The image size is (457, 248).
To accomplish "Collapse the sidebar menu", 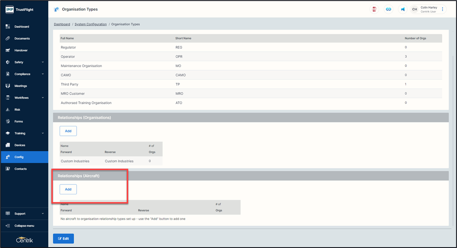I will coord(24,226).
